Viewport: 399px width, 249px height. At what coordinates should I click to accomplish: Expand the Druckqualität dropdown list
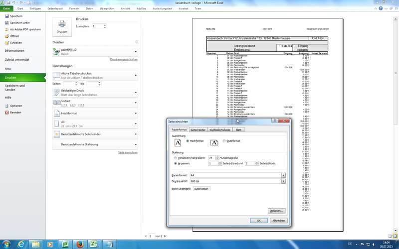283,181
